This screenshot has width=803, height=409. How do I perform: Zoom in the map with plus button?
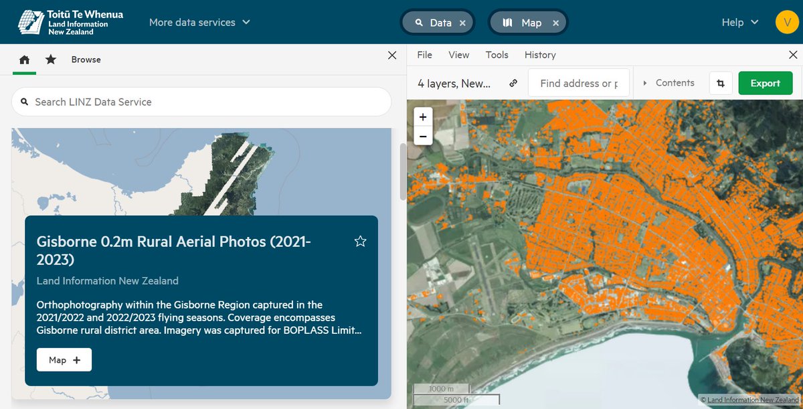point(423,116)
